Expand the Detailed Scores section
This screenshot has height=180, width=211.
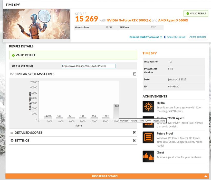tap(135, 133)
